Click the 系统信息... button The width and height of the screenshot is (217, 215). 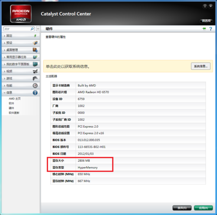[201, 66]
